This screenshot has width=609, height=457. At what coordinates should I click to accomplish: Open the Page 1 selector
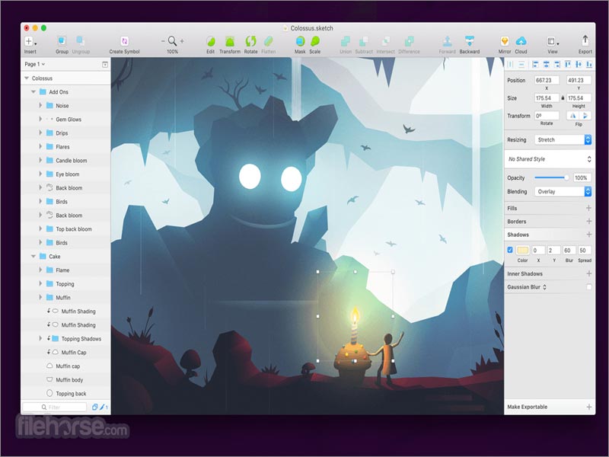(35, 65)
